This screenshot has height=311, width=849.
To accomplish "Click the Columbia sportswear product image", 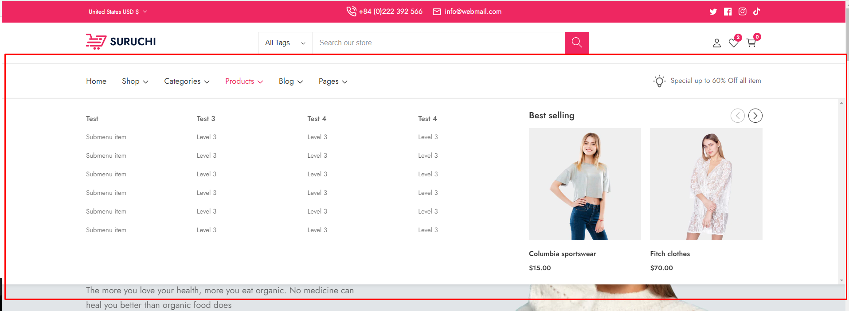I will pyautogui.click(x=585, y=184).
